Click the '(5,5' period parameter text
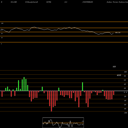This screenshot has height=128, width=128. [66, 2]
